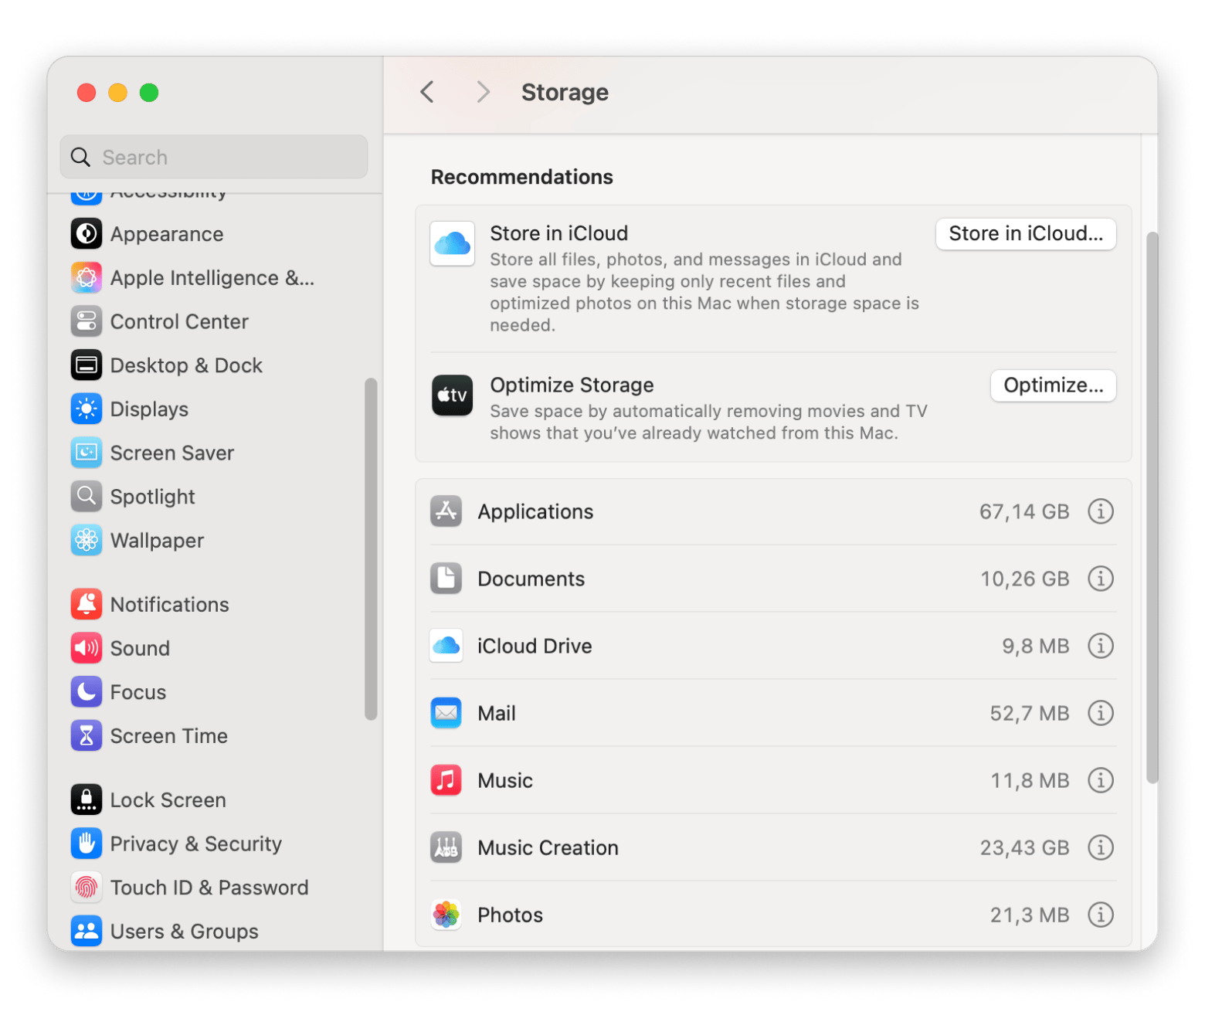1205x1015 pixels.
Task: Select Control Center sidebar icon
Action: click(x=87, y=321)
